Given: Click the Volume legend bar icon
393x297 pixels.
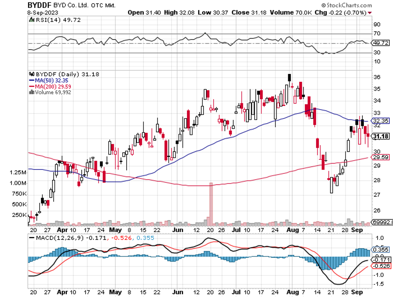Looking at the screenshot, I should tap(31, 92).
